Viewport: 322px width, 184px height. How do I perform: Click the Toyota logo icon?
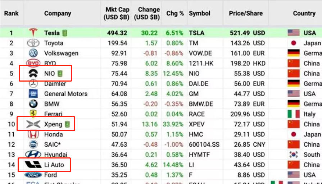[33, 43]
